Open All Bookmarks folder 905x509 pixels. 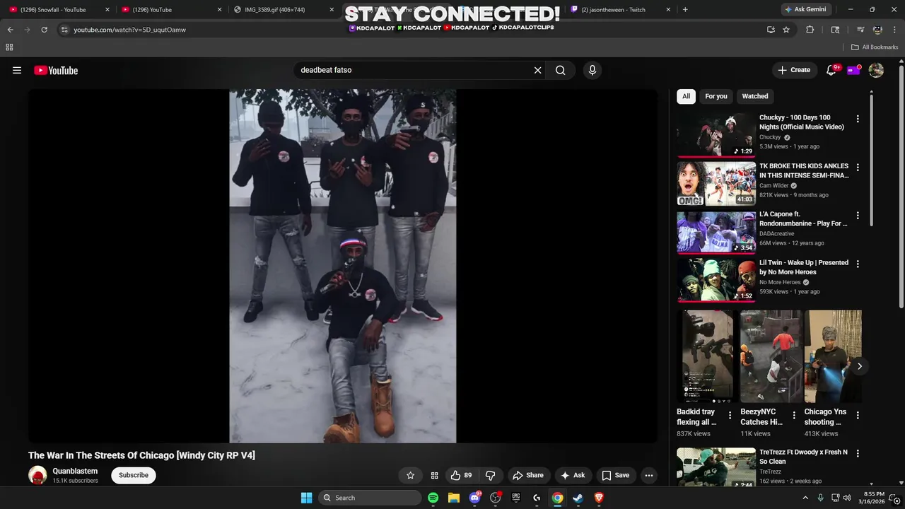tap(875, 47)
